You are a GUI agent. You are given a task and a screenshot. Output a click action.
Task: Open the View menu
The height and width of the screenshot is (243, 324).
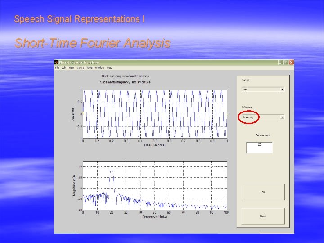71,67
